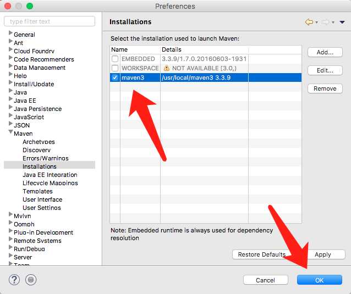
Task: Expand the Server node
Action: pyautogui.click(x=10, y=256)
